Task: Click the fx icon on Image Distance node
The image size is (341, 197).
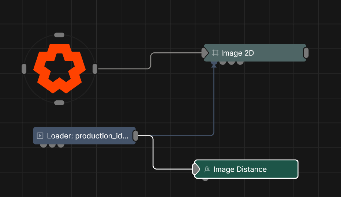Action: [x=207, y=169]
